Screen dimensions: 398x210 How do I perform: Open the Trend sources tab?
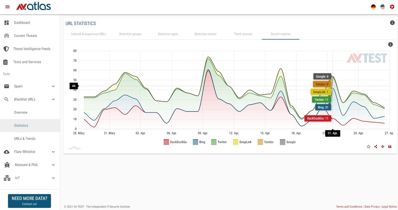click(x=243, y=34)
